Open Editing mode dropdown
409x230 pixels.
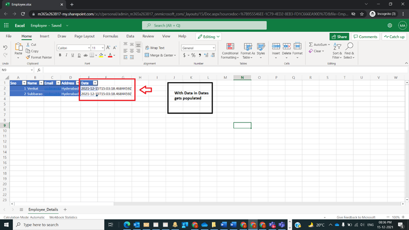208,37
